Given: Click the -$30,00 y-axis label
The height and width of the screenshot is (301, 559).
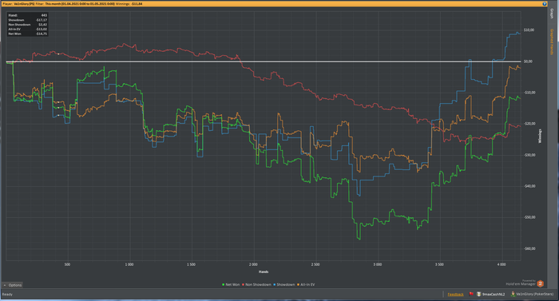Looking at the screenshot, I should (x=529, y=155).
